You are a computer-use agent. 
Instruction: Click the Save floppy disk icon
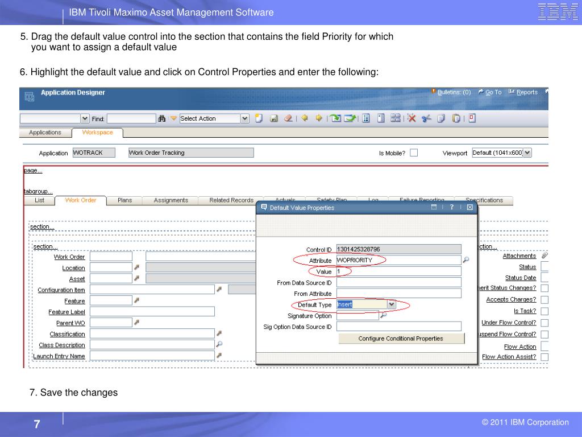coord(274,118)
